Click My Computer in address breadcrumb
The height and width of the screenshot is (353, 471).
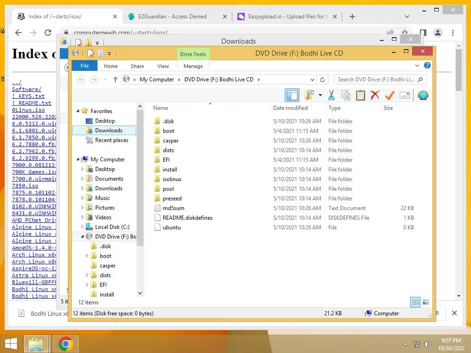click(x=157, y=80)
